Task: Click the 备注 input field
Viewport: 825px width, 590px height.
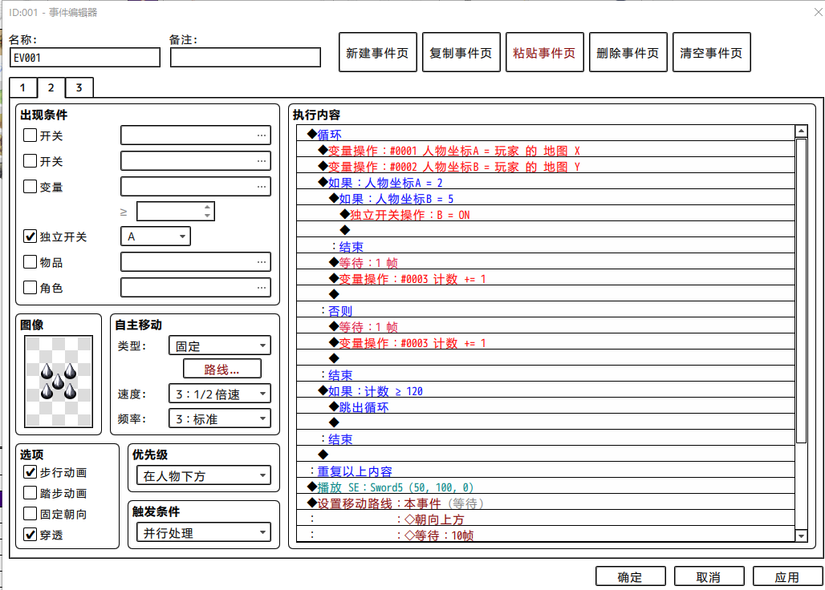Action: (x=246, y=57)
